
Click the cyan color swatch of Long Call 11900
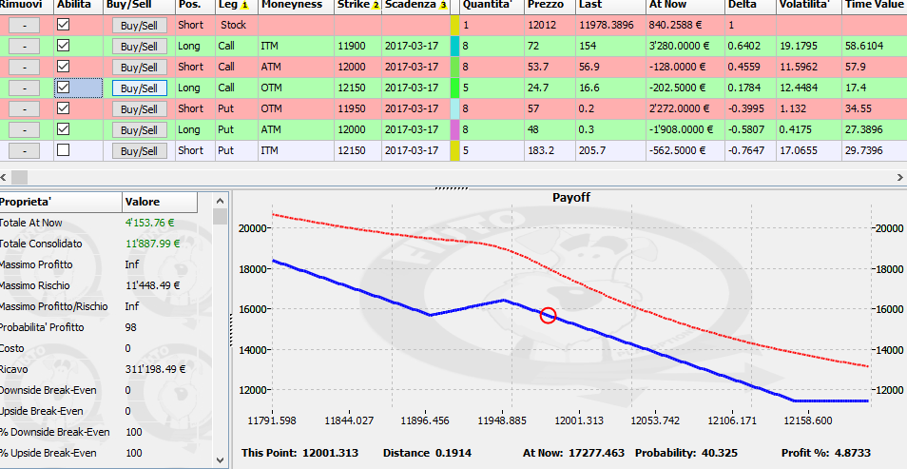pos(454,47)
